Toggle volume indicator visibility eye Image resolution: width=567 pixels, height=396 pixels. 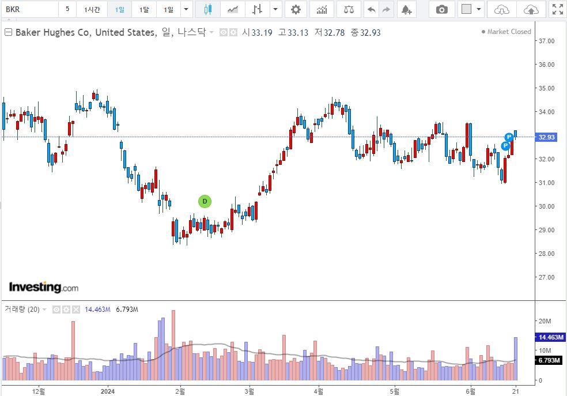(x=56, y=310)
